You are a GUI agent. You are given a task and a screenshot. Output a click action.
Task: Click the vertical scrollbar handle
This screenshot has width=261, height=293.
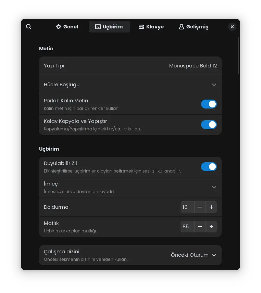click(238, 56)
